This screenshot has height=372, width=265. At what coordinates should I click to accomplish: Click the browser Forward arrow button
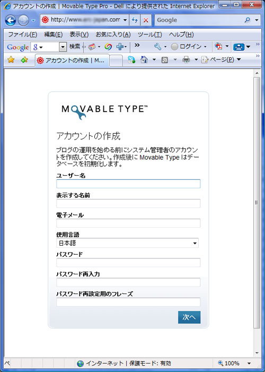pyautogui.click(x=23, y=20)
